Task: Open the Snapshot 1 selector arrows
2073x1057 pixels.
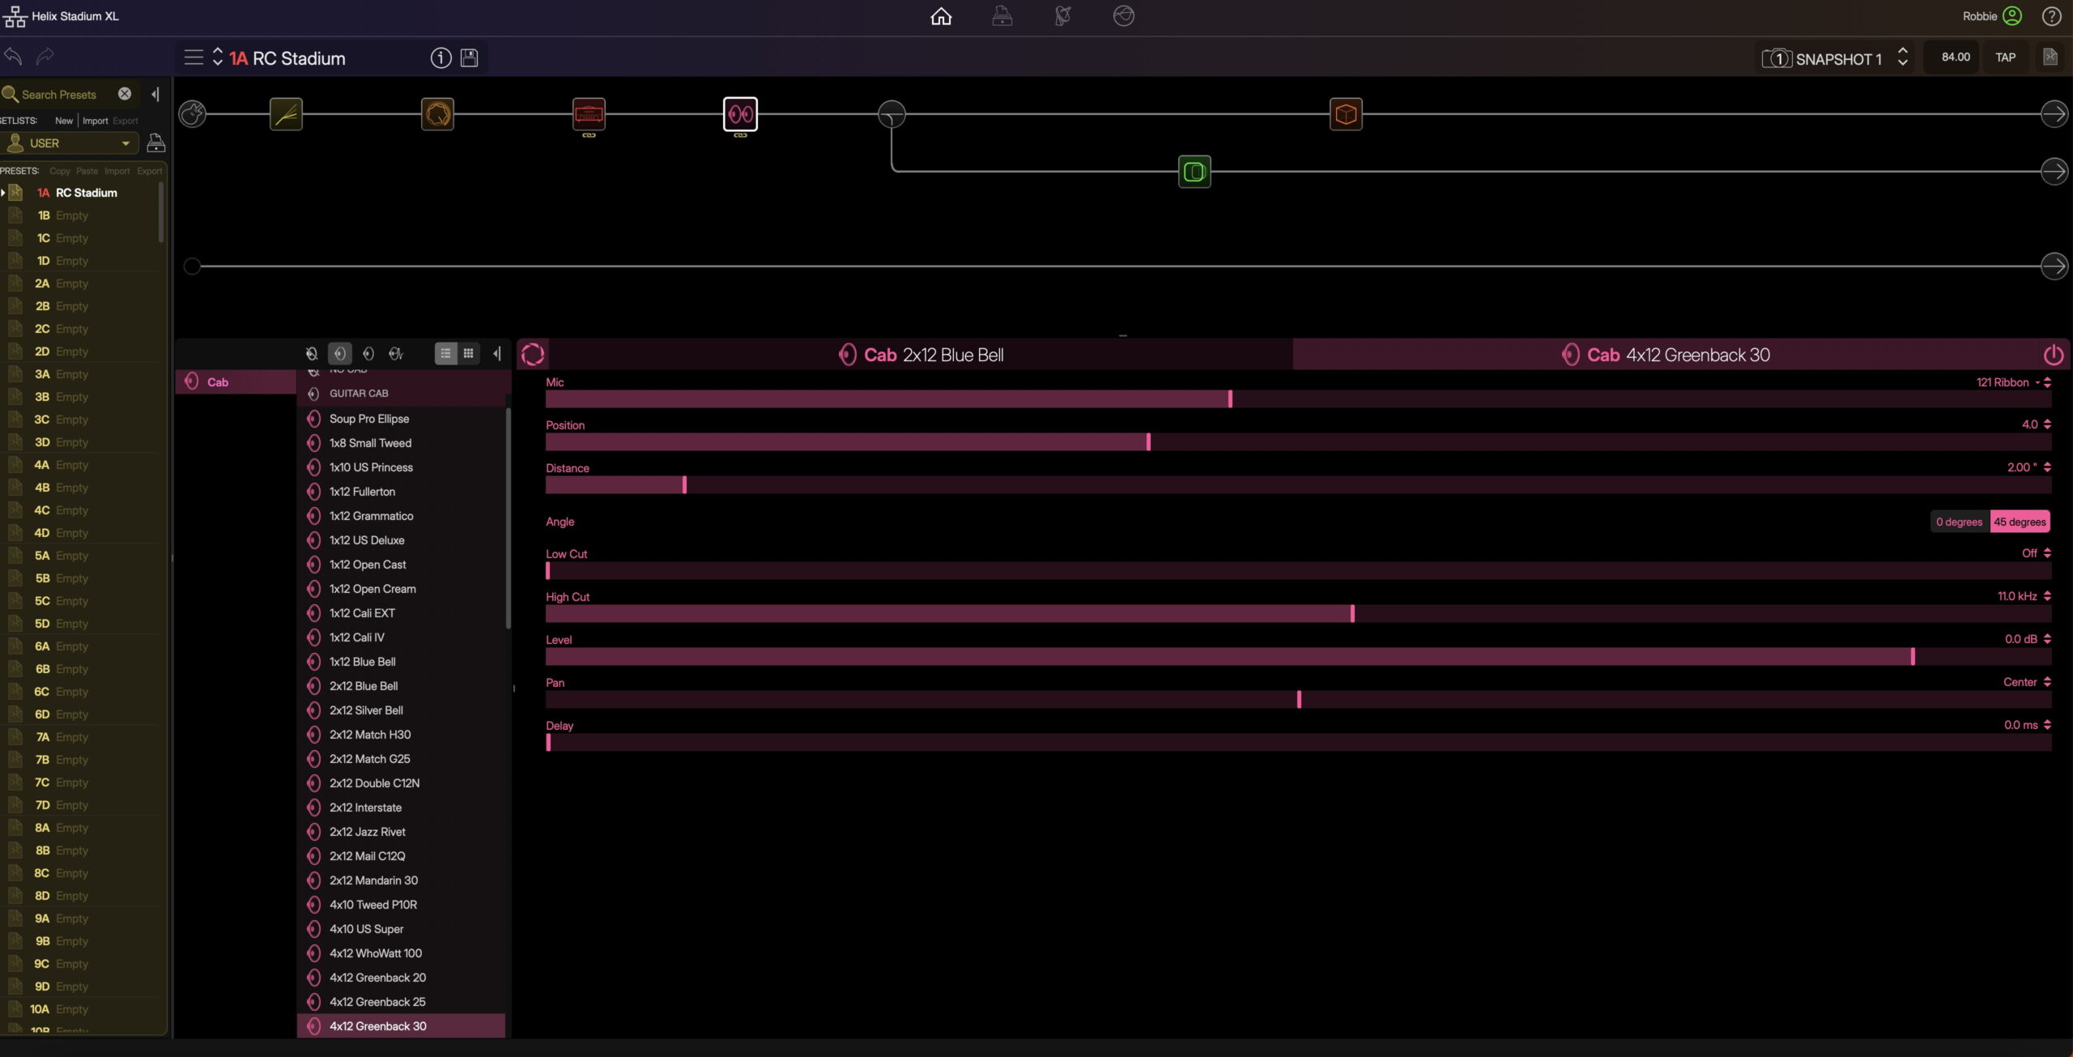Action: point(1902,58)
